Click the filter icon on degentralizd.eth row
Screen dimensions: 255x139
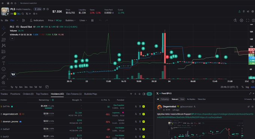click(x=140, y=114)
